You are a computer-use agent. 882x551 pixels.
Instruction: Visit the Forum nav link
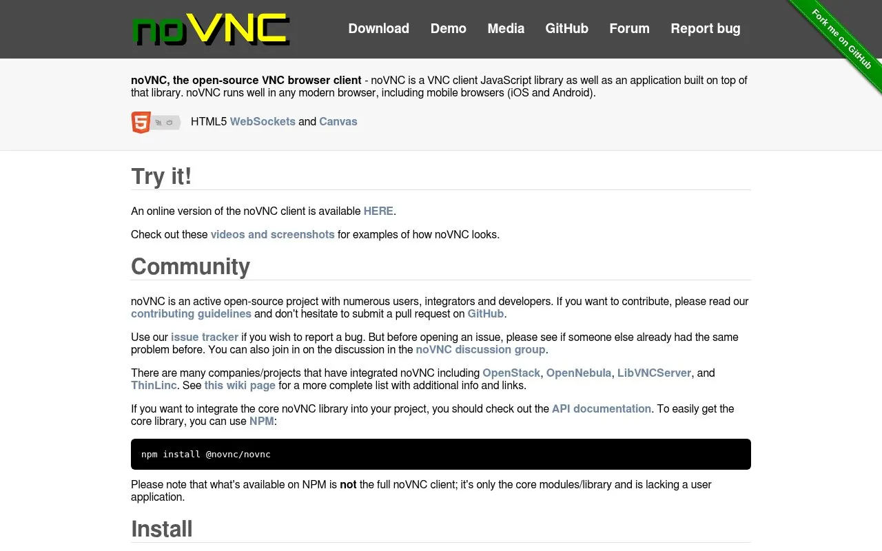(x=629, y=28)
